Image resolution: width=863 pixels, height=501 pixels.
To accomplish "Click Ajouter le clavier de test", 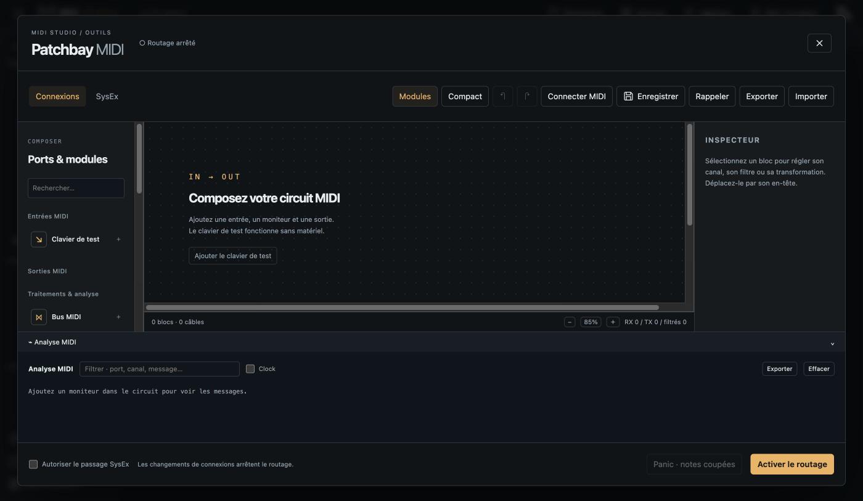I will click(x=233, y=256).
